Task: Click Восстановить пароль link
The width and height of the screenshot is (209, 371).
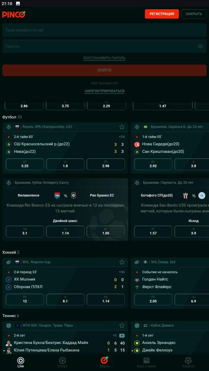Action: 104,58
